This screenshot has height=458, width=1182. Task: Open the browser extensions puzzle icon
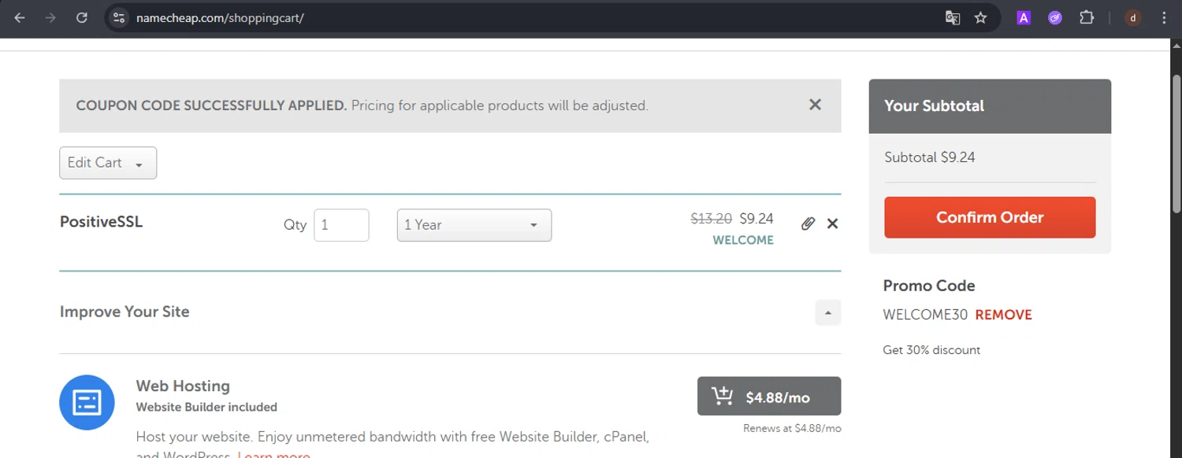pyautogui.click(x=1087, y=17)
